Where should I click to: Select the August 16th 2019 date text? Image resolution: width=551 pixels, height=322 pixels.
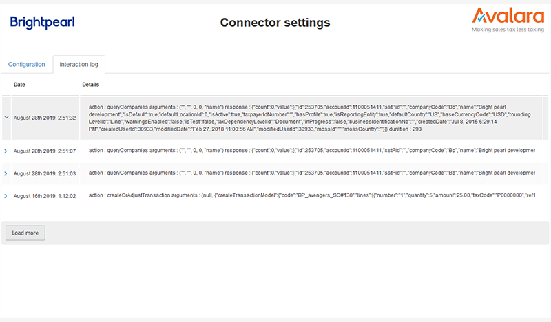coord(45,196)
